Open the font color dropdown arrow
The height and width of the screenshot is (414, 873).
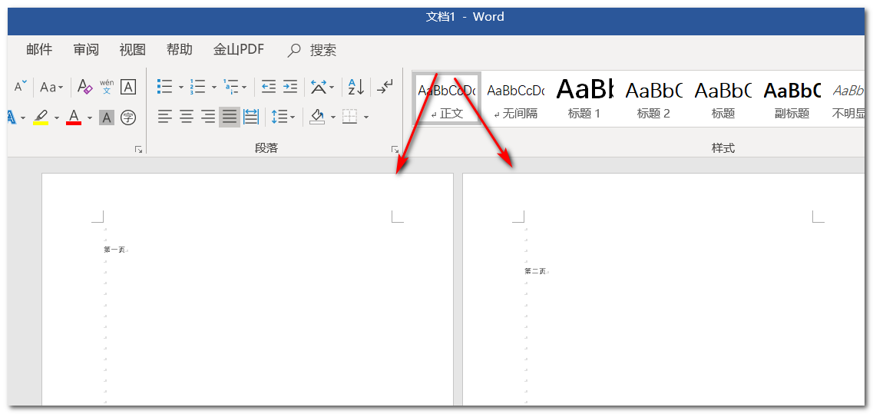(90, 118)
